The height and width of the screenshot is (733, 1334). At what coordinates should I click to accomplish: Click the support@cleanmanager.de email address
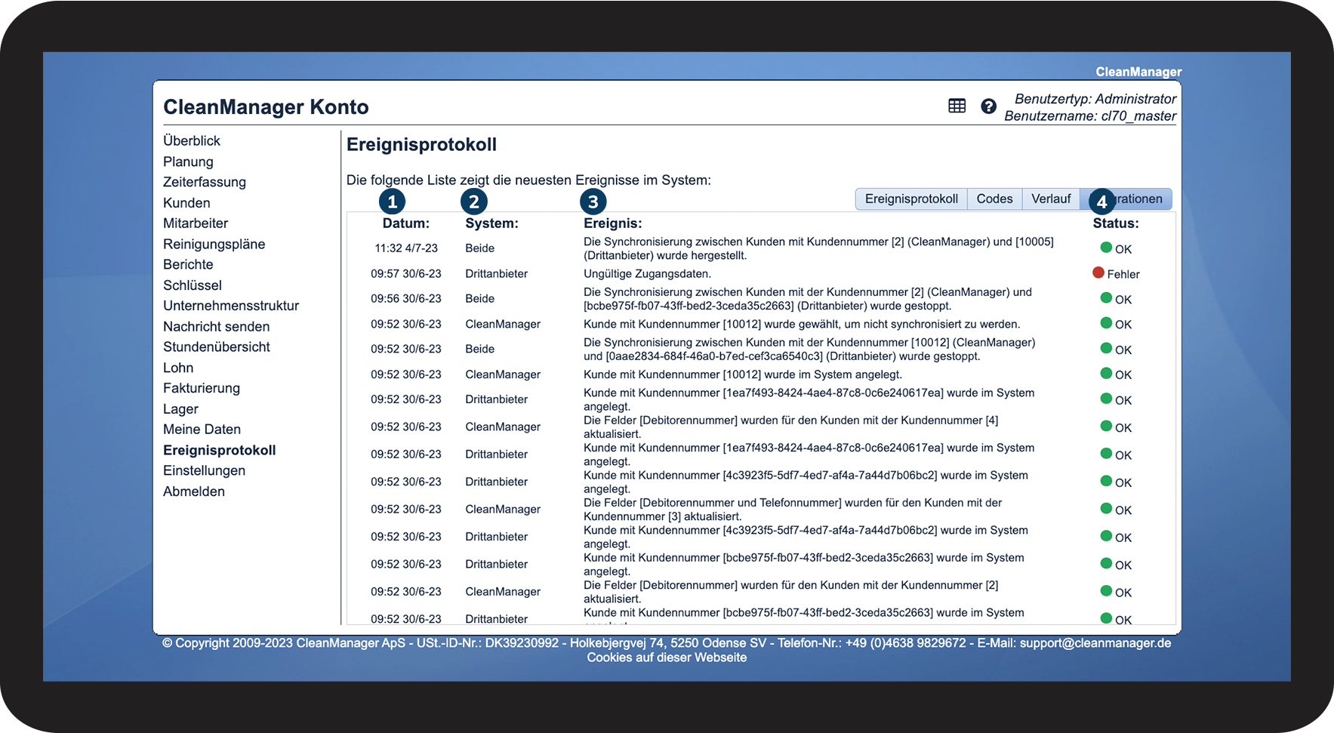1095,643
